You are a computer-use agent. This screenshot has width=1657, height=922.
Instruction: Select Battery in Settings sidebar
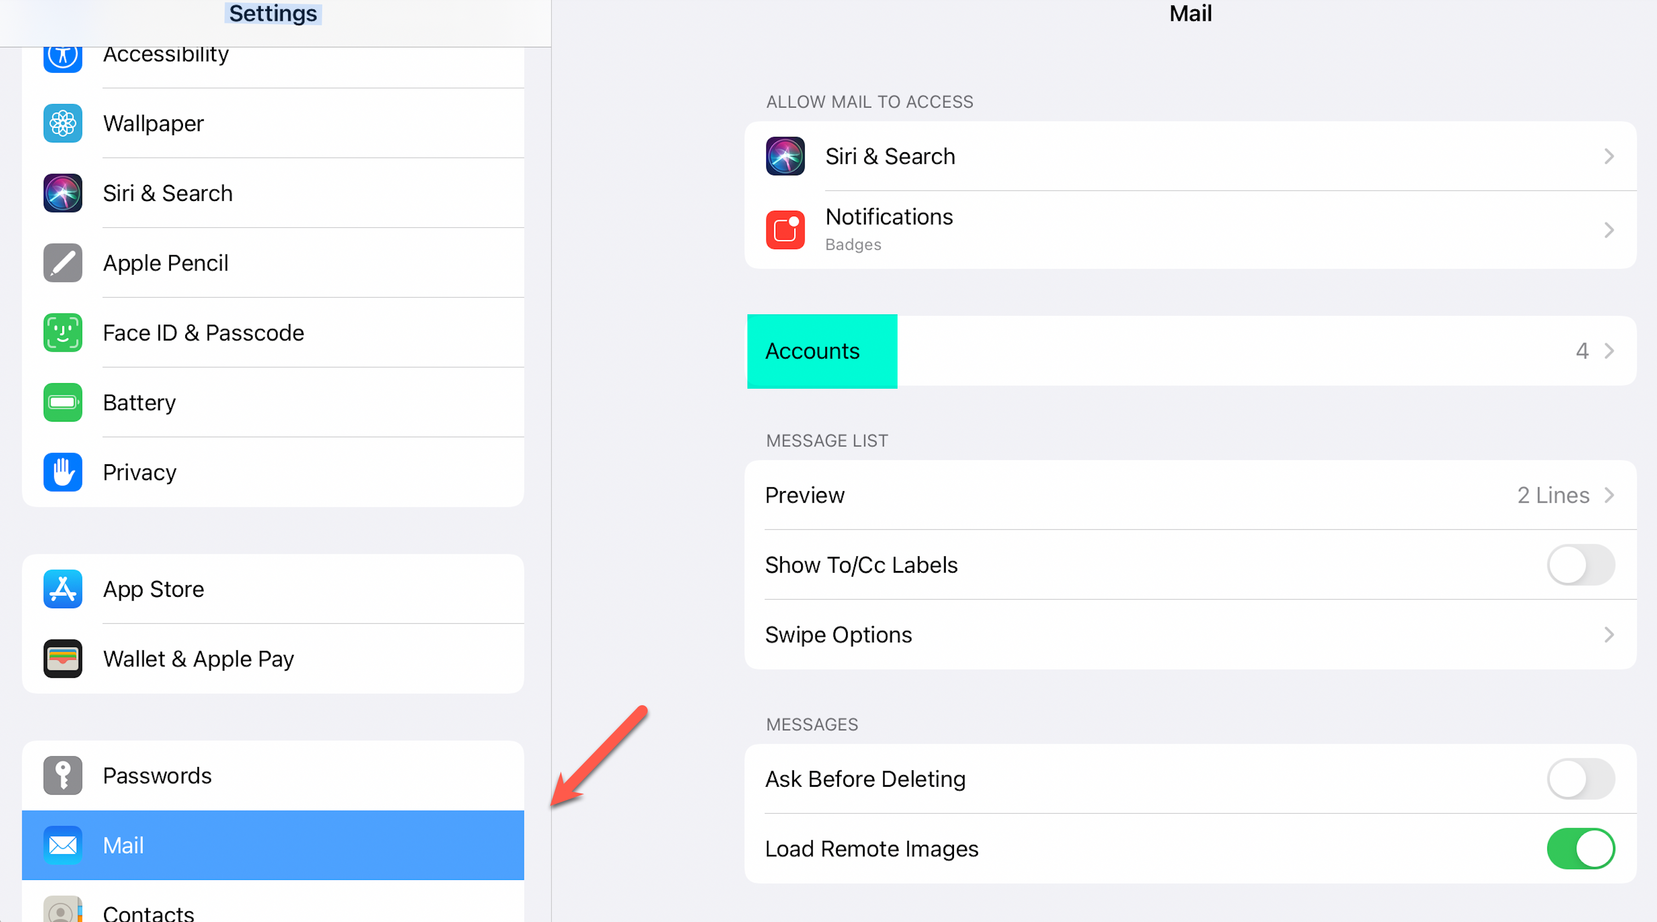273,402
